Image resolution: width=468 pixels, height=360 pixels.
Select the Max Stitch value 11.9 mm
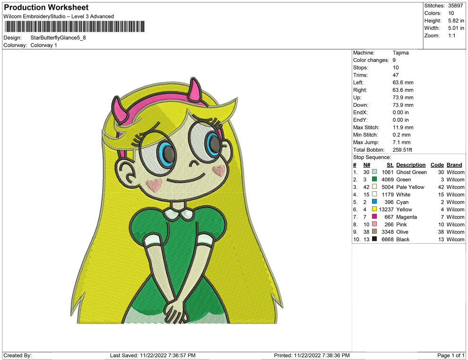pyautogui.click(x=403, y=128)
